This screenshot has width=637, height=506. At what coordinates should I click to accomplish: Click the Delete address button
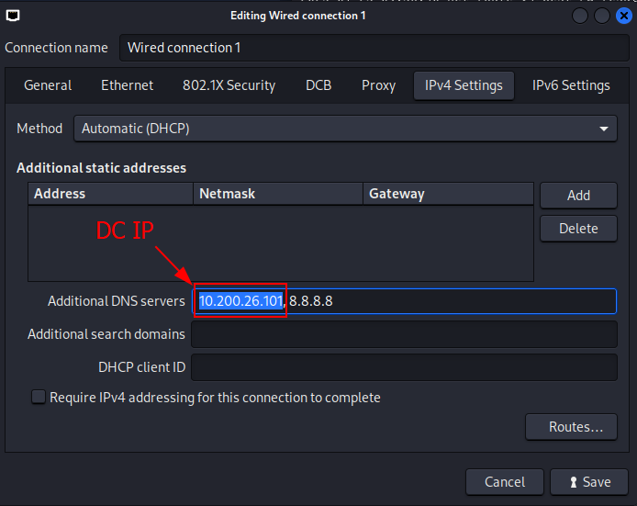578,229
